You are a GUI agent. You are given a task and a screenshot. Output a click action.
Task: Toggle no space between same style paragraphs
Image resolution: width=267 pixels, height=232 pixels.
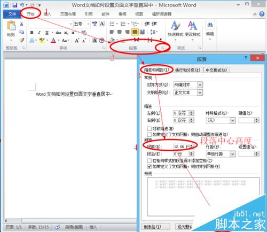coord(149,161)
